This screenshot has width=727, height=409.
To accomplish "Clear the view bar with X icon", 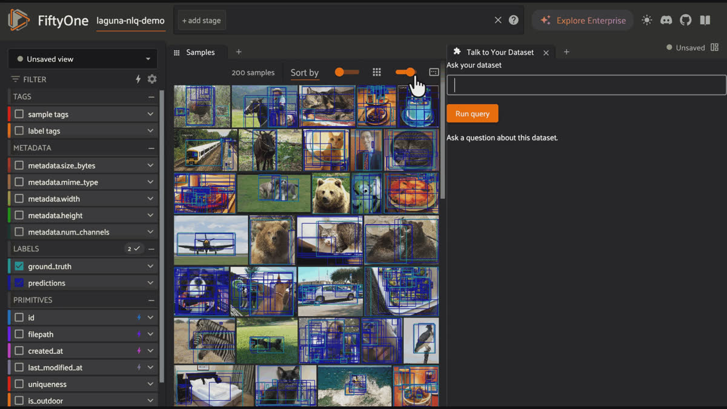I will 498,20.
